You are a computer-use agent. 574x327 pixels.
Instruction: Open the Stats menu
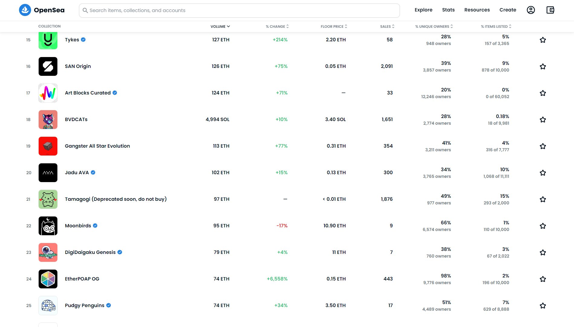[448, 10]
